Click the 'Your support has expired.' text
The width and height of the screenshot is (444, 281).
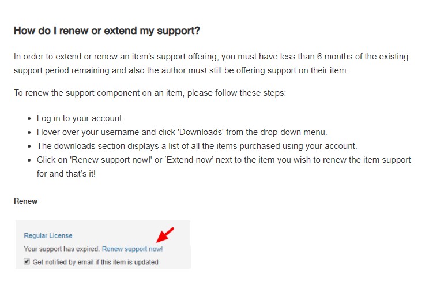click(x=62, y=249)
